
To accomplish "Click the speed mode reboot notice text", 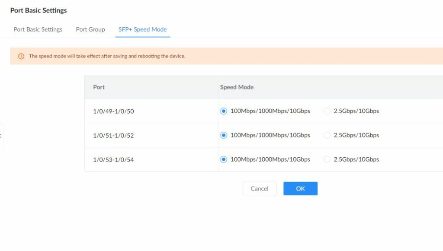I will coord(107,56).
